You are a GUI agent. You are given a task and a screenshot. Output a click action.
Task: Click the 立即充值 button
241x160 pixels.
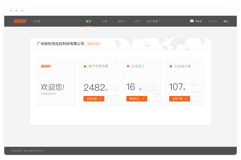94,99
